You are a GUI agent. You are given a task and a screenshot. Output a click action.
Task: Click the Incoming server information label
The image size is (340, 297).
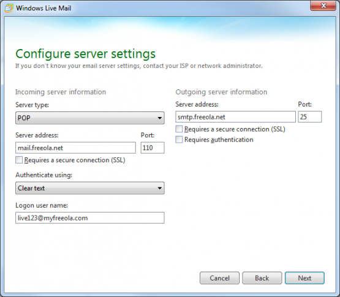(x=61, y=92)
